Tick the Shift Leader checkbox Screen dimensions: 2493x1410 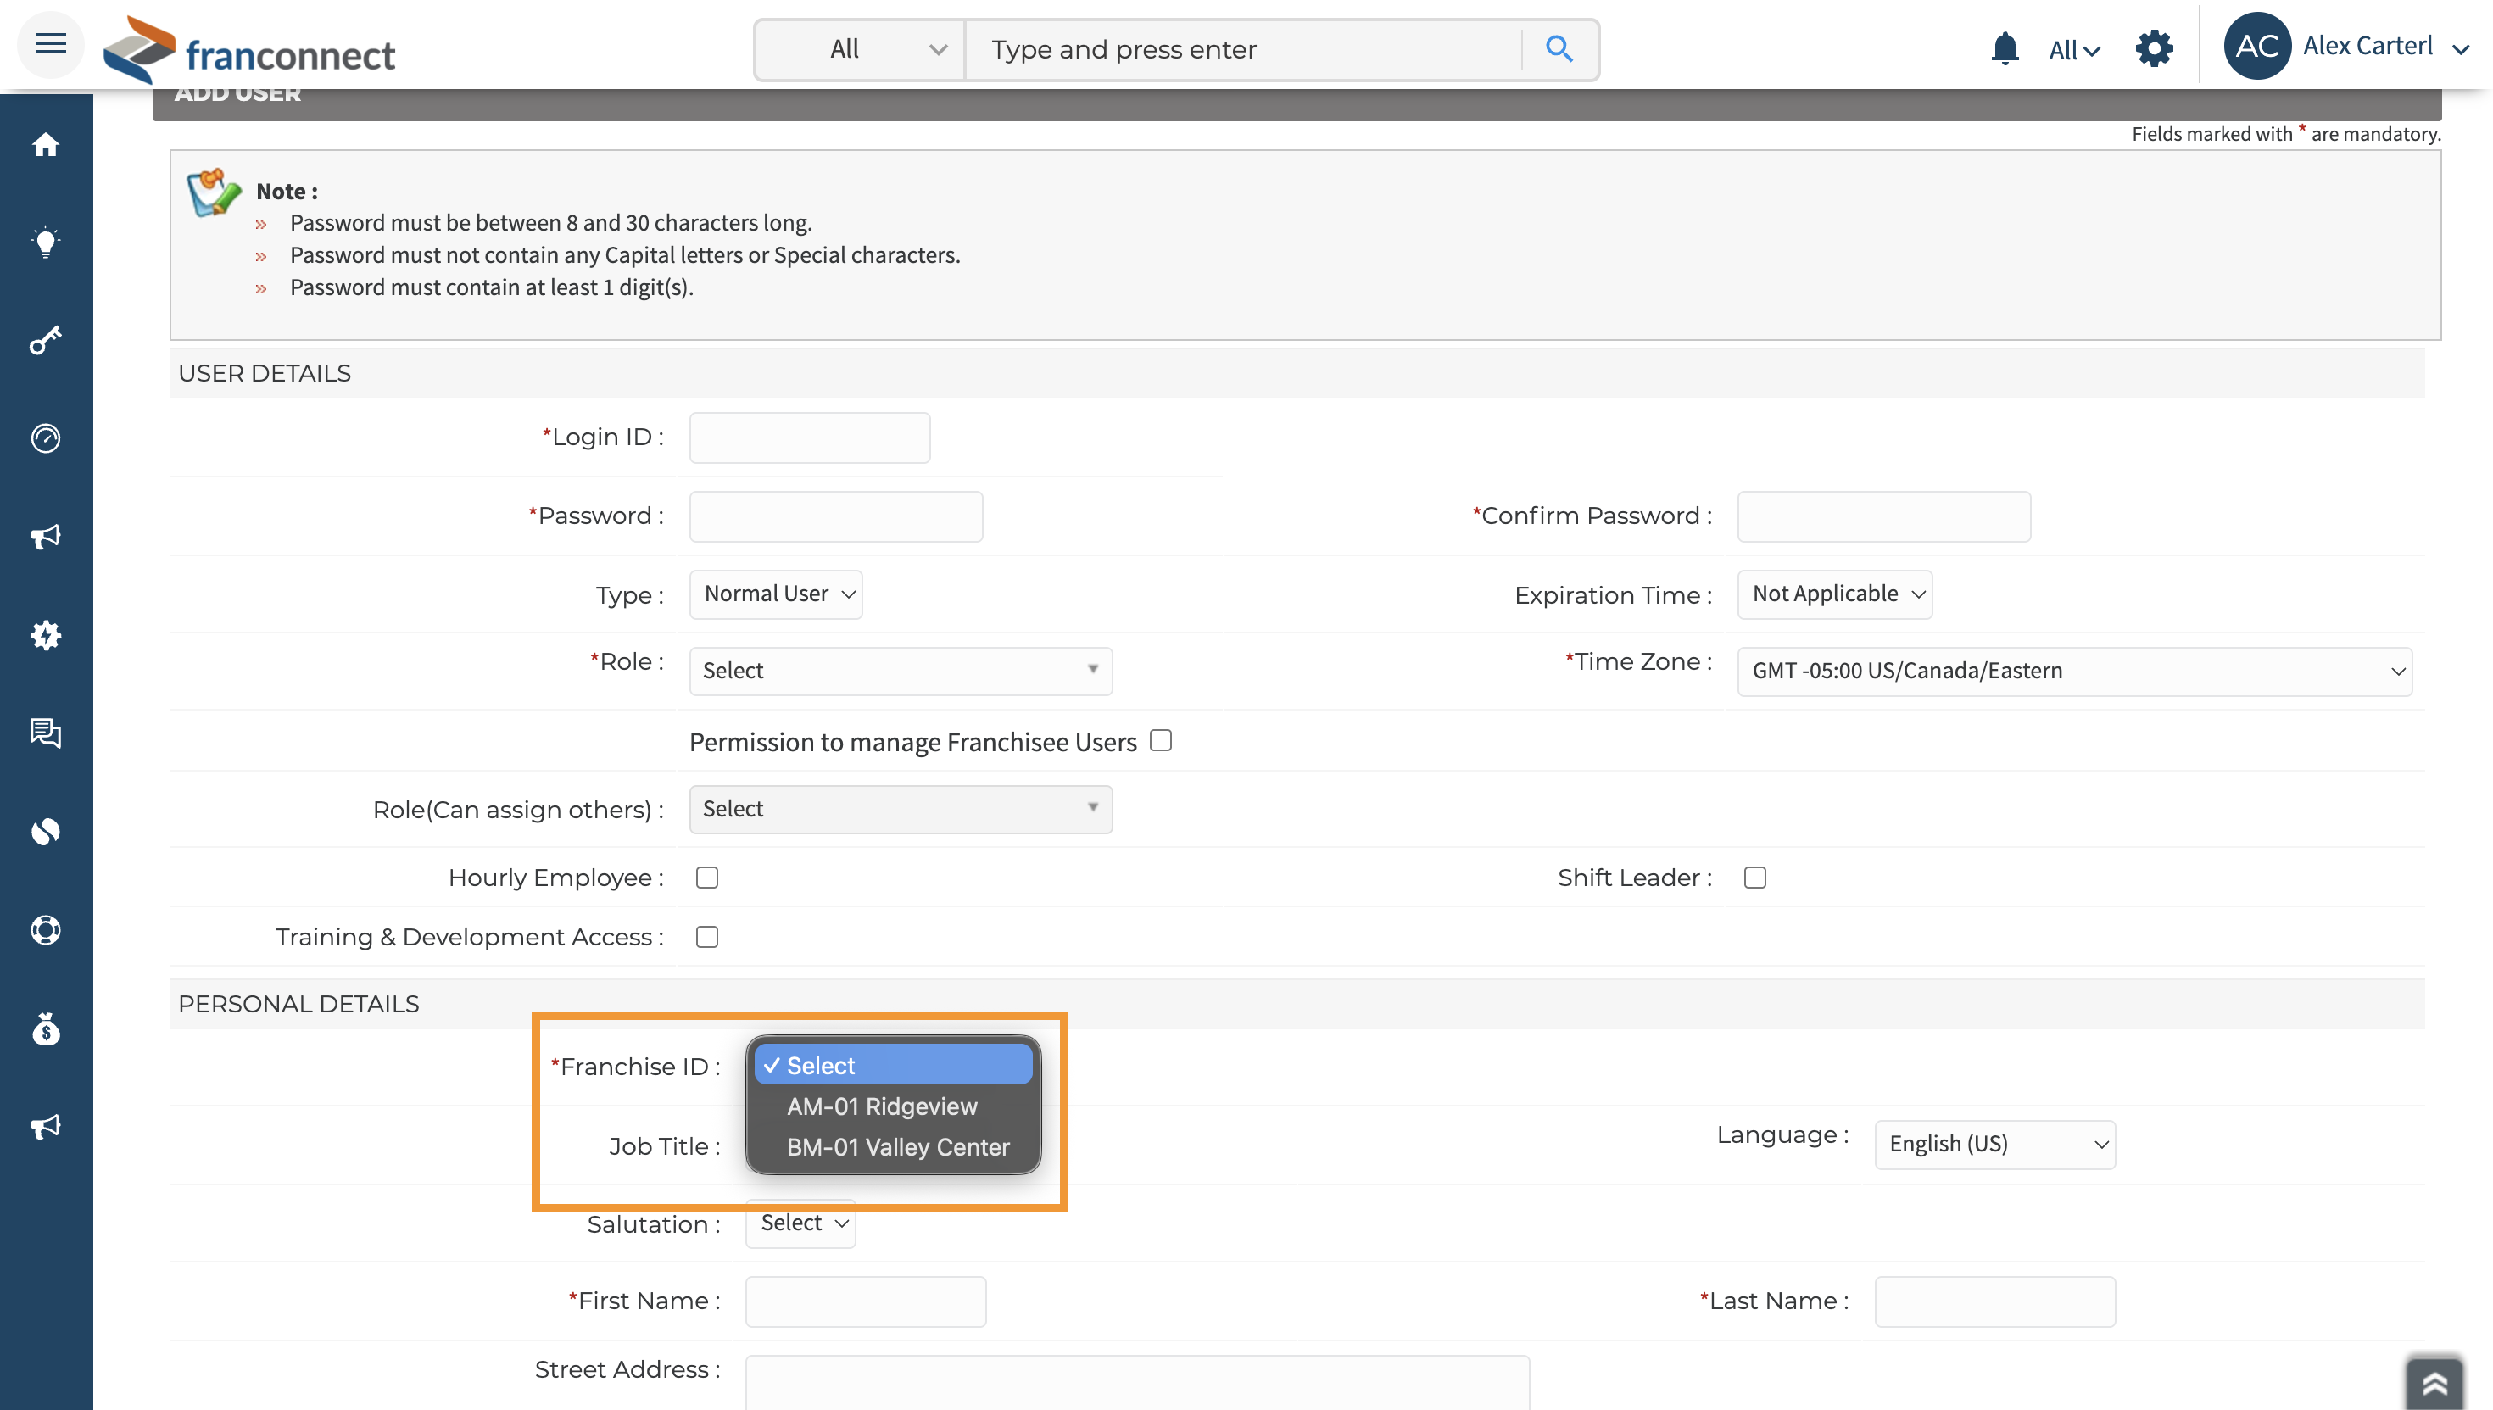1754,878
